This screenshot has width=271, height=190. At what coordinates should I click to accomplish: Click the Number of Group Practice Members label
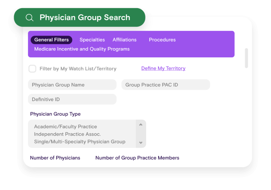pyautogui.click(x=137, y=158)
